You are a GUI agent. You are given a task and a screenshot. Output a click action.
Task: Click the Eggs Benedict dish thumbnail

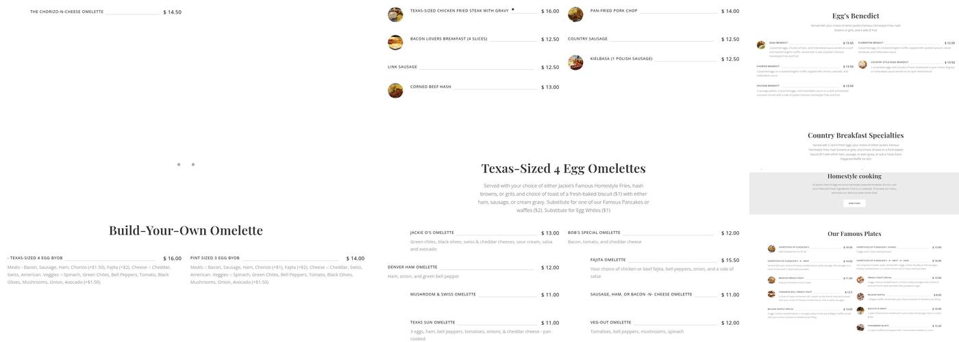point(761,45)
